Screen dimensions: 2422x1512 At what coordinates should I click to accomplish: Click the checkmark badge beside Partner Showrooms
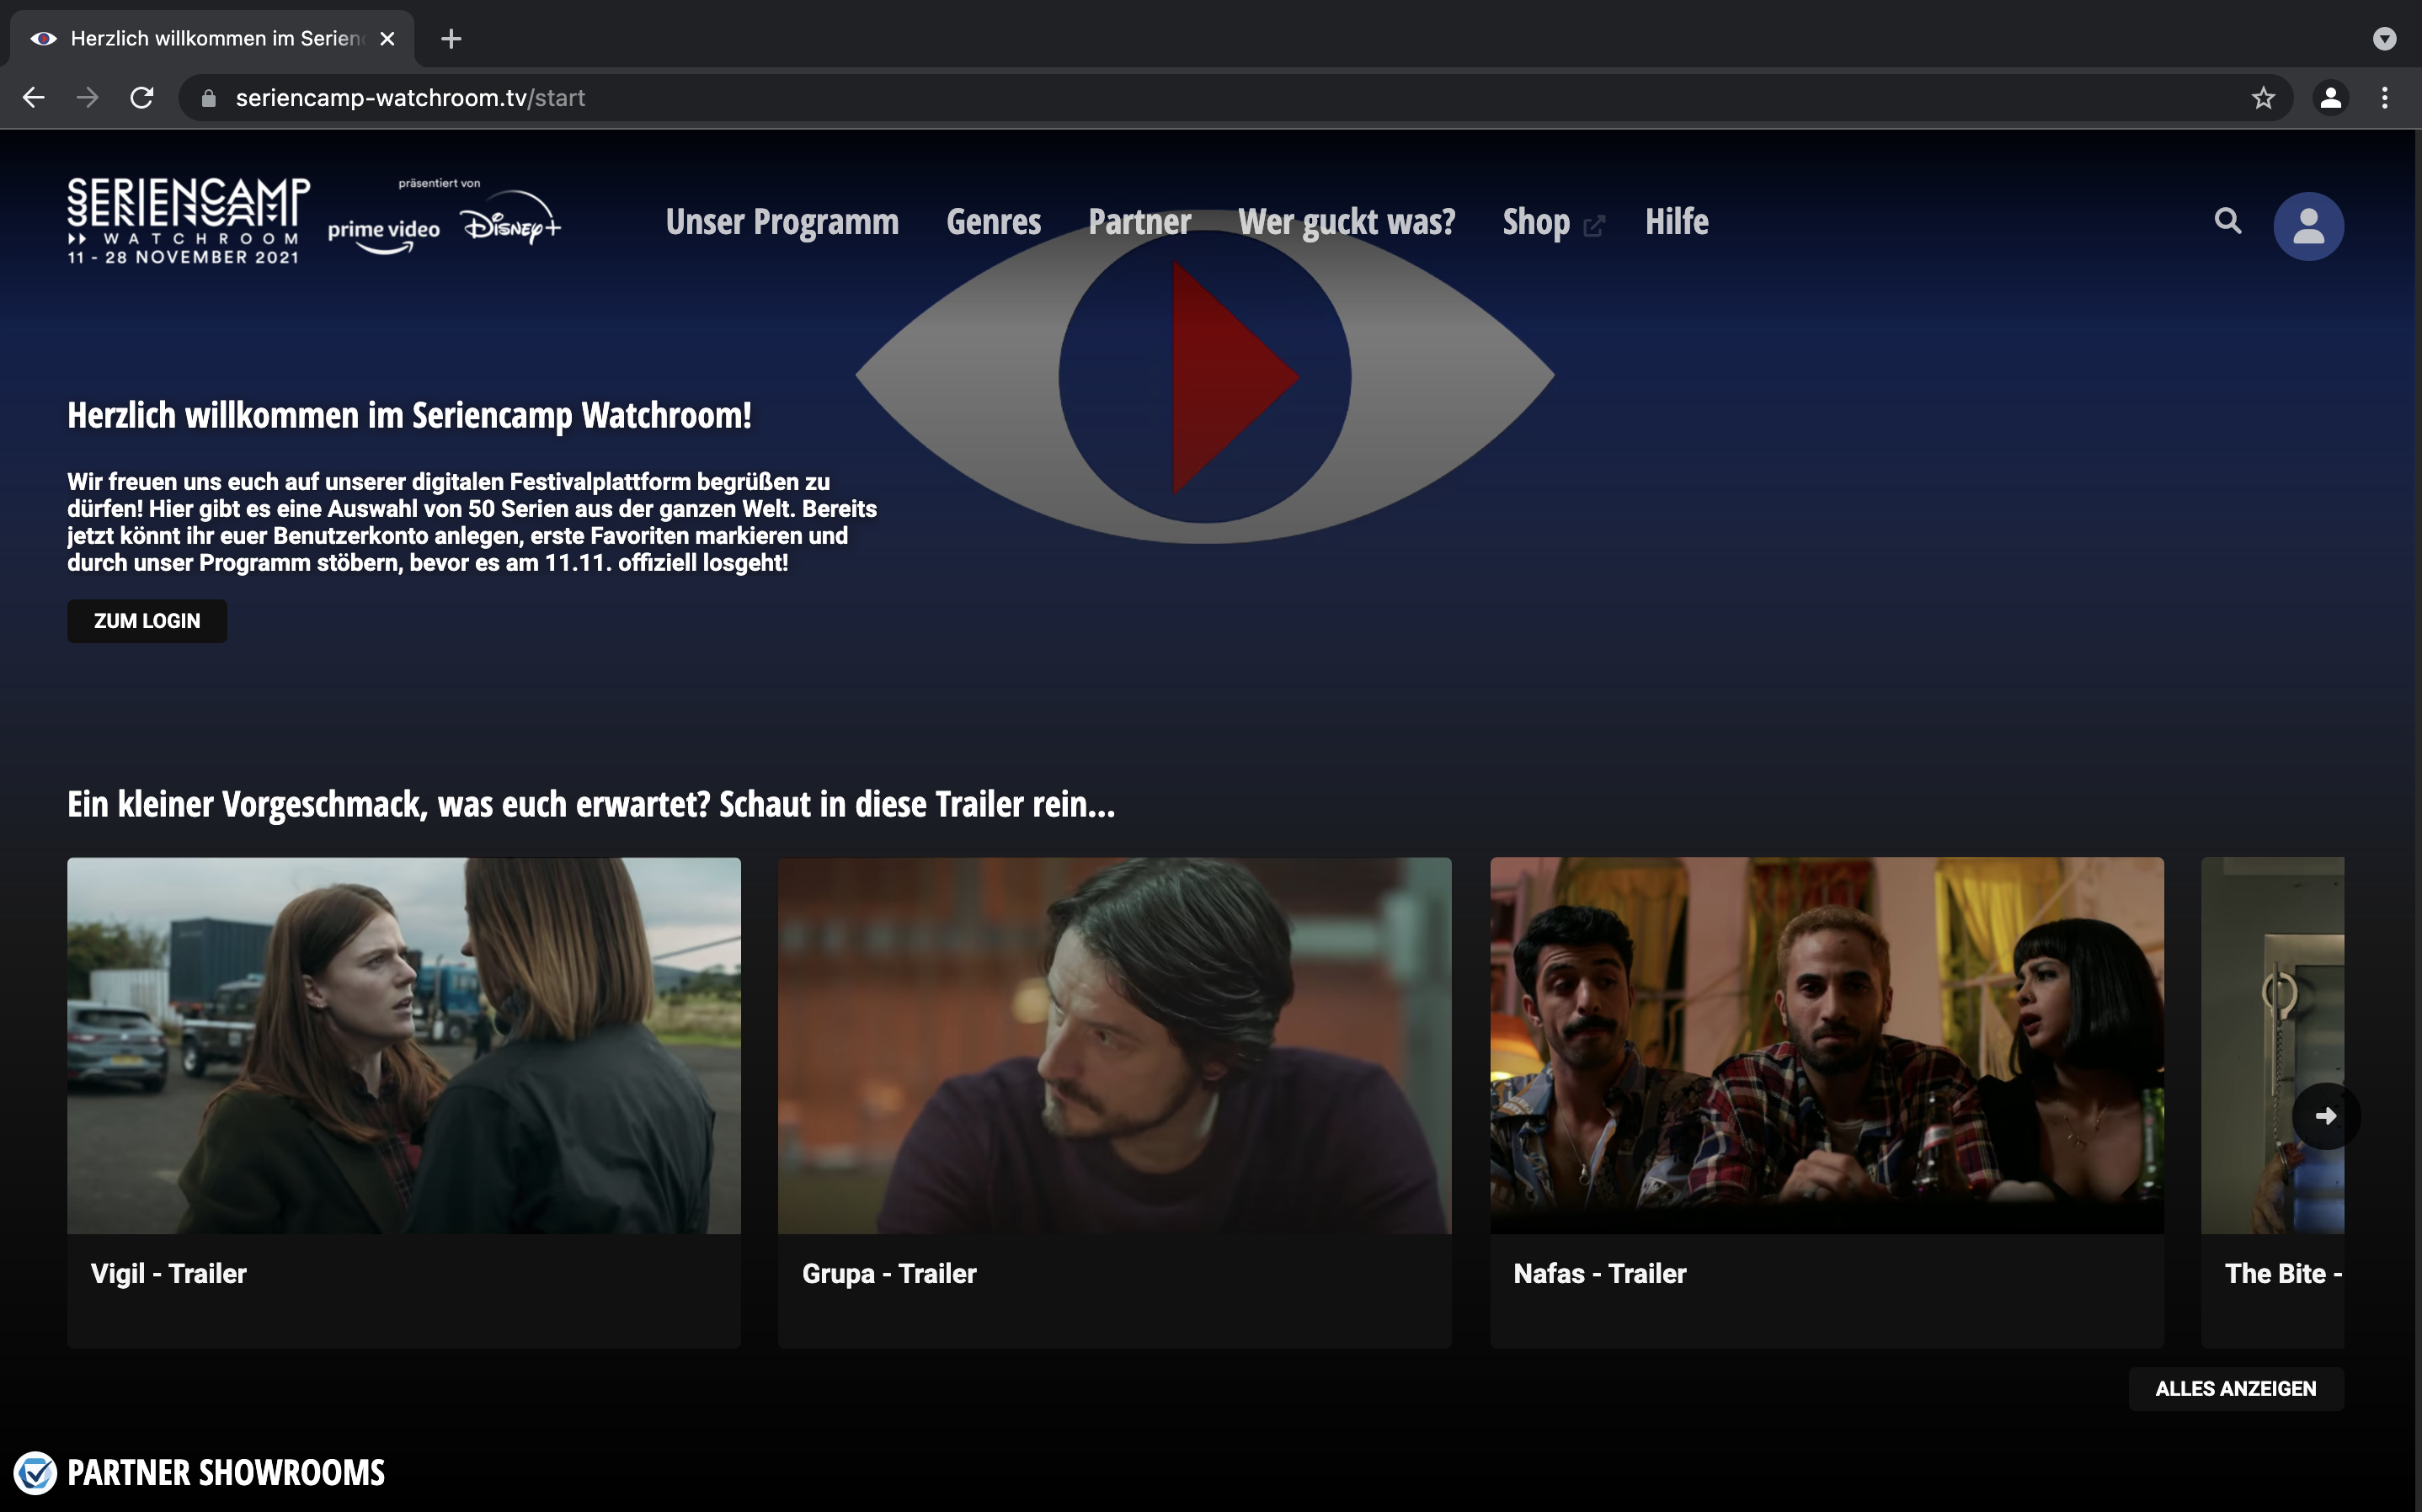click(x=35, y=1473)
